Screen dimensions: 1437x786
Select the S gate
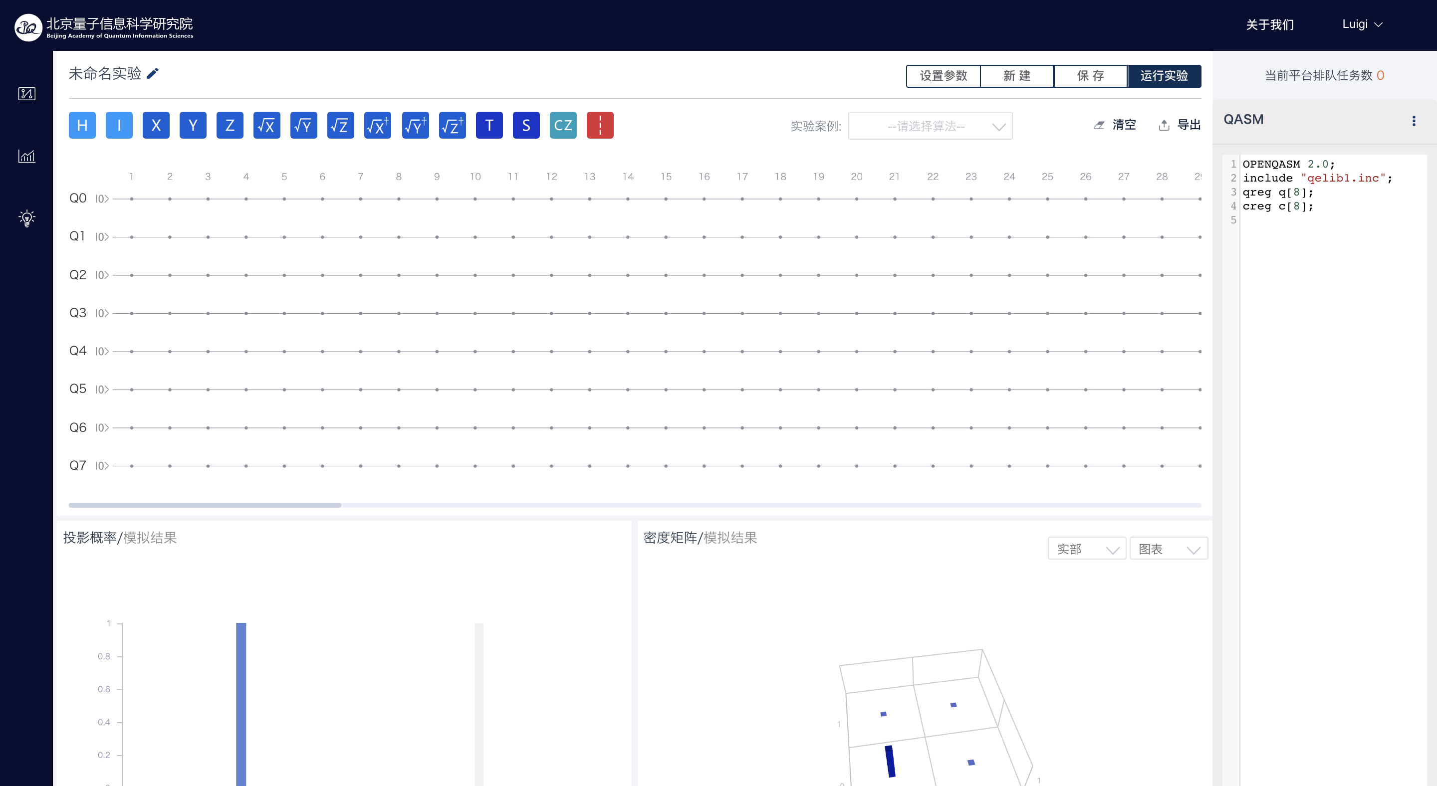click(x=526, y=125)
